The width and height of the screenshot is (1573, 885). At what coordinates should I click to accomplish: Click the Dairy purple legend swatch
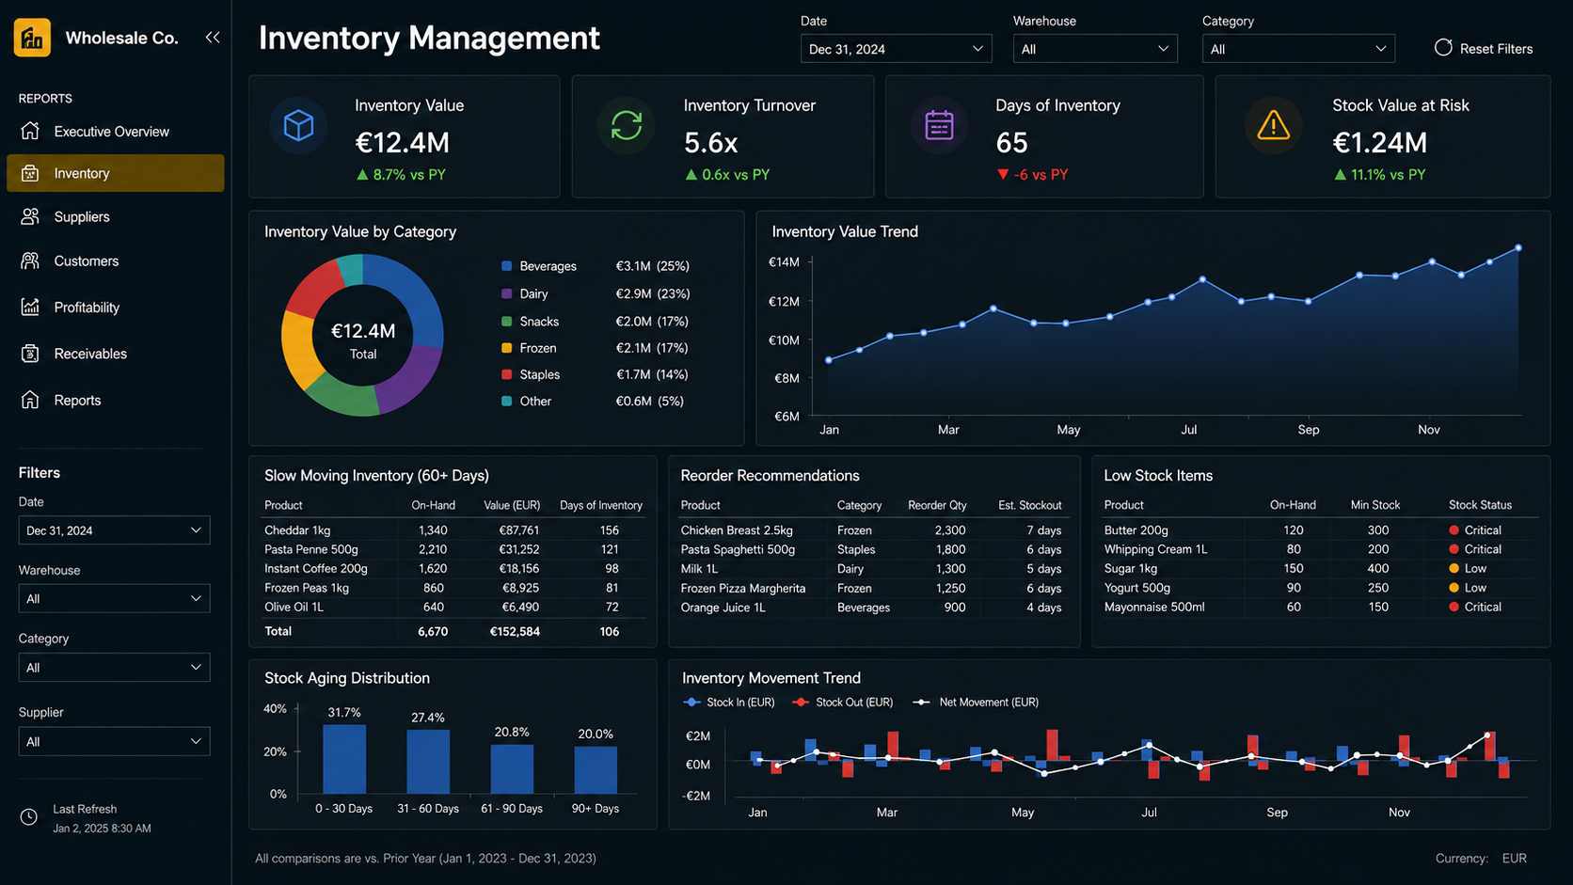507,293
